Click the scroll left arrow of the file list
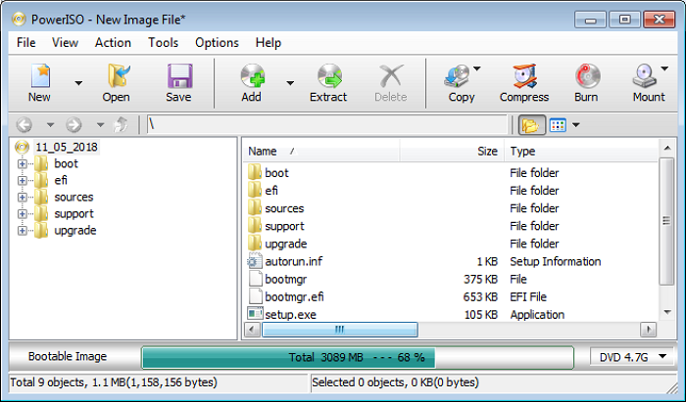Image resolution: width=686 pixels, height=402 pixels. (252, 330)
